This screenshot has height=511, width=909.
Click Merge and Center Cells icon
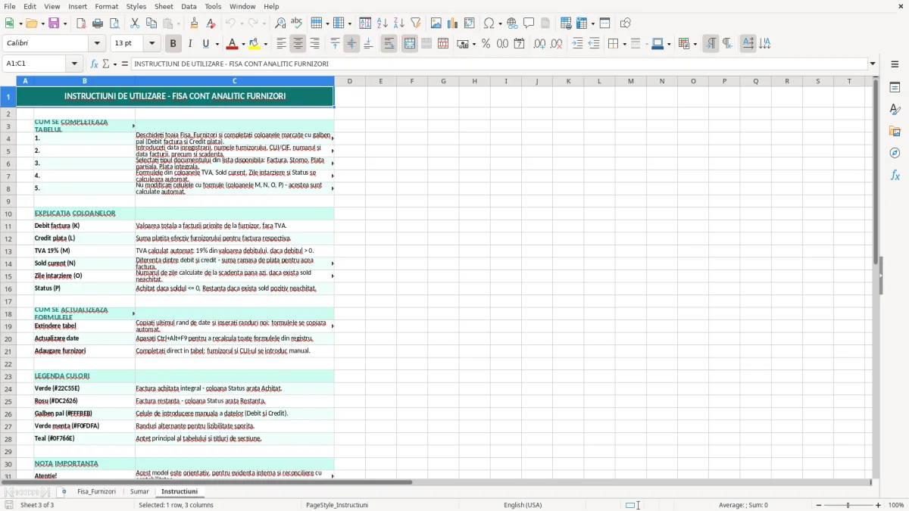point(410,44)
